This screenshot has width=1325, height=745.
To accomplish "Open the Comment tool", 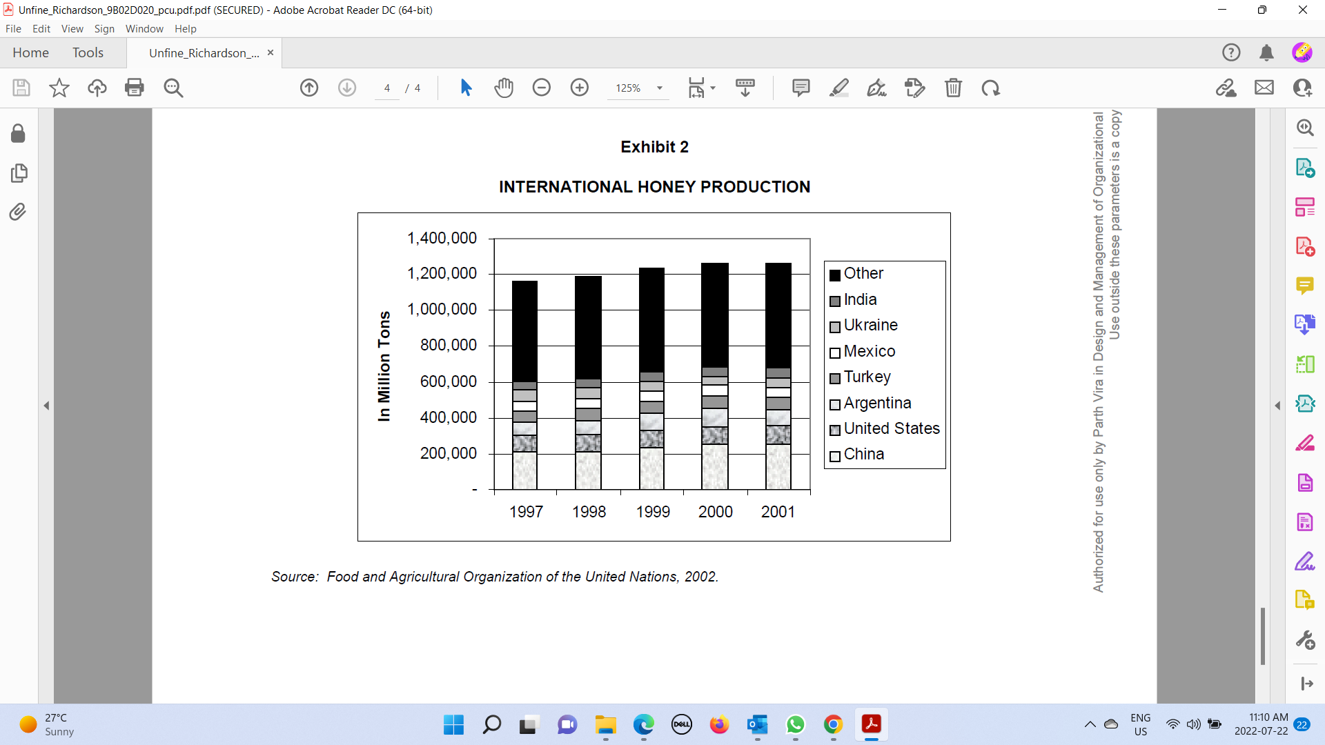I will coord(801,88).
